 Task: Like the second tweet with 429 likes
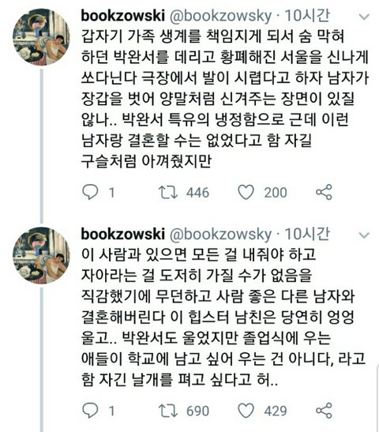tap(246, 411)
